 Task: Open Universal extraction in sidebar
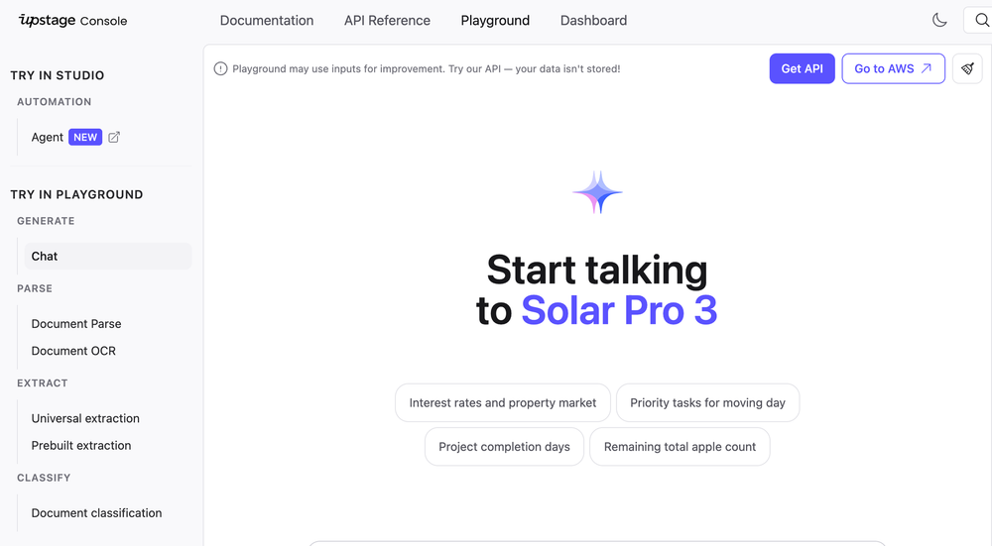click(x=85, y=418)
